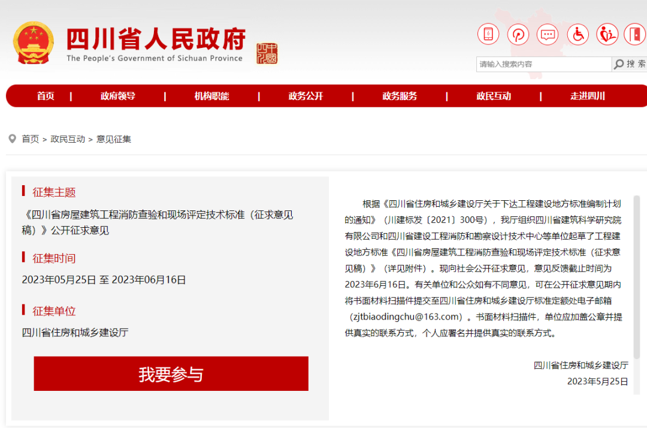Click the 我要参与 participate button
Image resolution: width=647 pixels, height=428 pixels.
point(171,373)
